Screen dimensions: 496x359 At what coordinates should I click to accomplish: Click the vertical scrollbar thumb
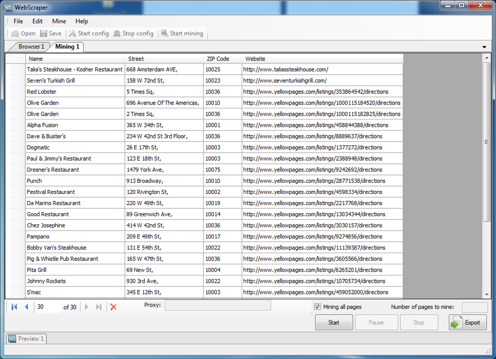point(486,142)
